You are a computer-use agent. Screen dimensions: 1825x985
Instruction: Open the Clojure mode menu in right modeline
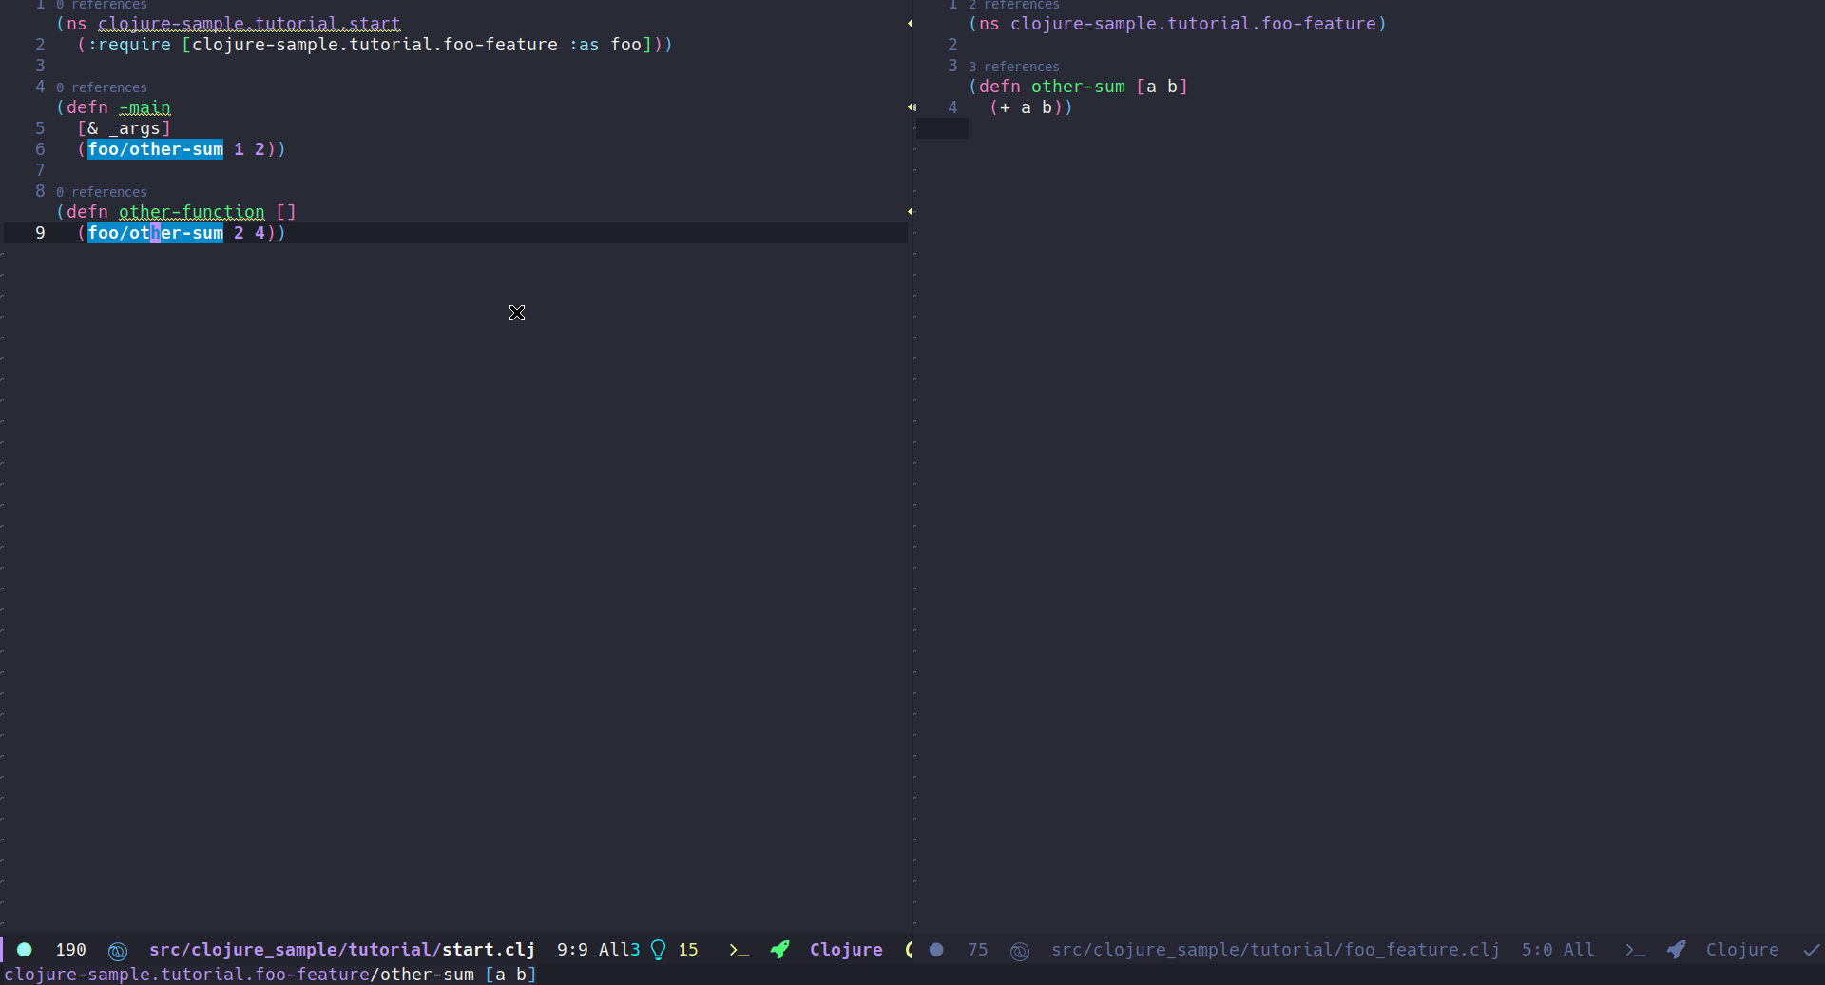1741,950
